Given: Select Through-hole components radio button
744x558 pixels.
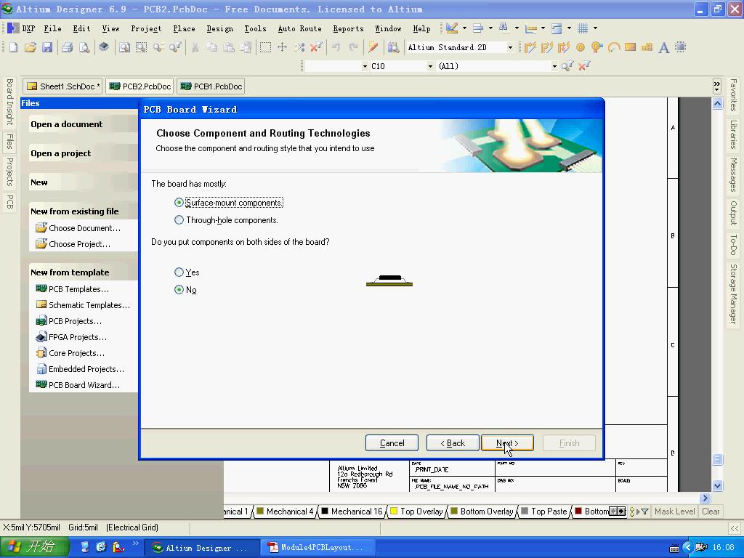Looking at the screenshot, I should tap(179, 220).
